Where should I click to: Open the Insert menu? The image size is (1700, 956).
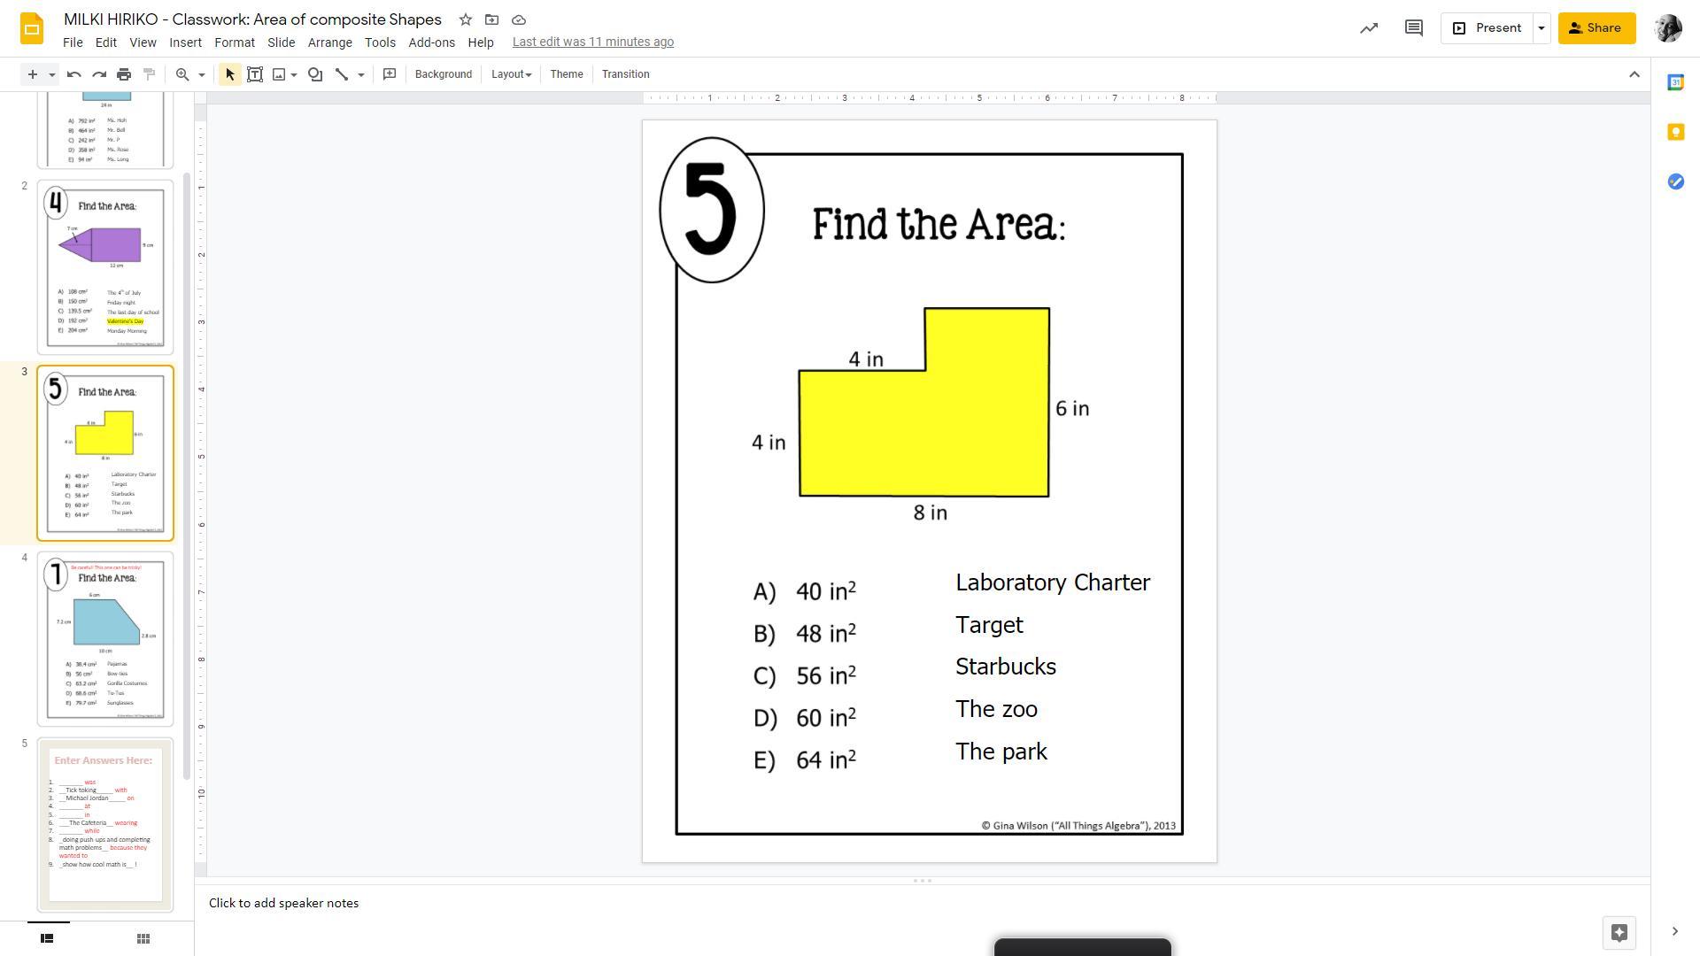(x=185, y=42)
